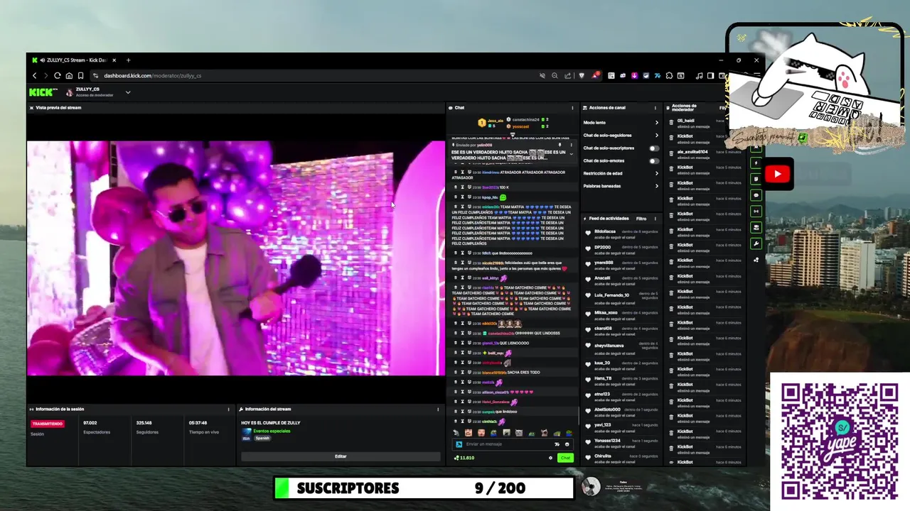Viewport: 910px width, 511px height.
Task: Open Acciones de canal three-dot menu
Action: click(655, 108)
